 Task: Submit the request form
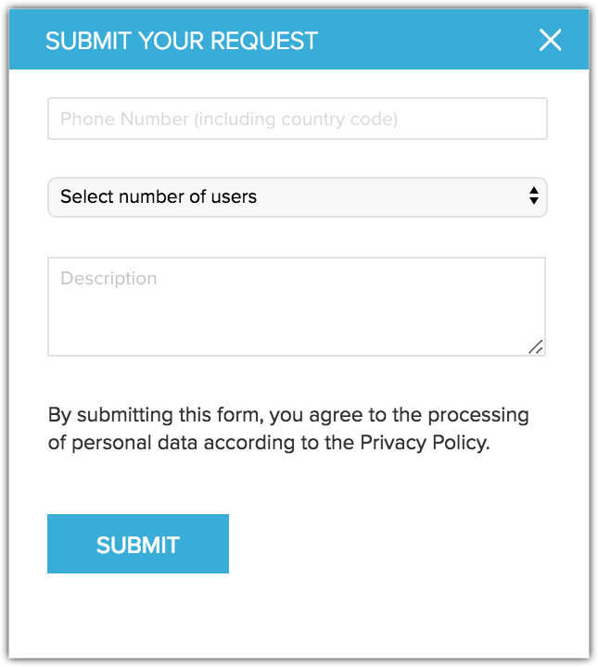[137, 544]
